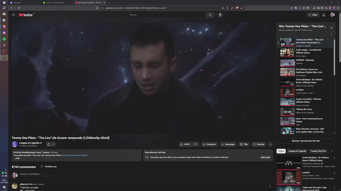This screenshot has height=191, width=341.
Task: Open the browser extensions puzzle icon
Action: pos(304,8)
